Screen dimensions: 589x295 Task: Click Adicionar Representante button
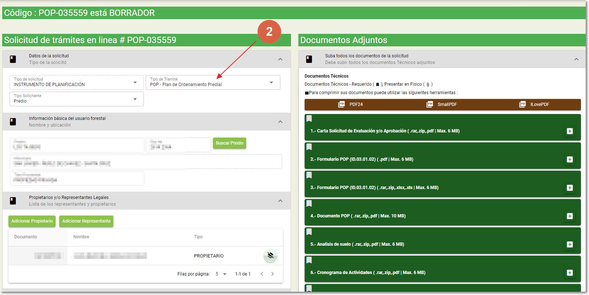coord(86,221)
